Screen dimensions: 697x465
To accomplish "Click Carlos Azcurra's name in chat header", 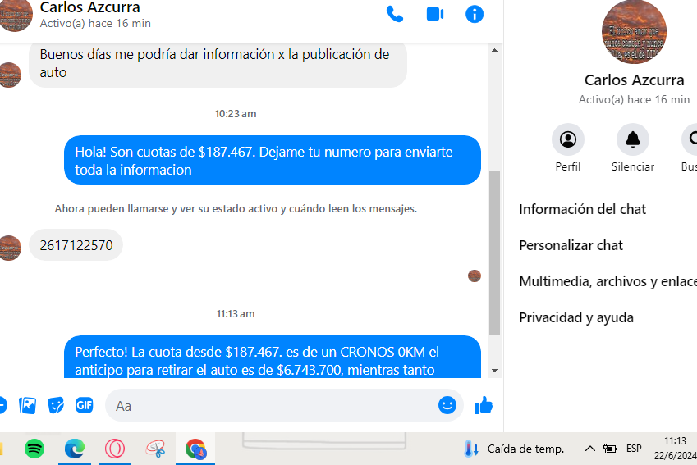I will (x=89, y=7).
